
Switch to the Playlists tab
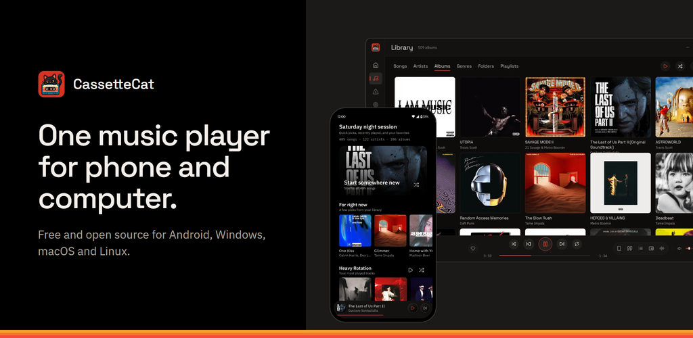[509, 66]
